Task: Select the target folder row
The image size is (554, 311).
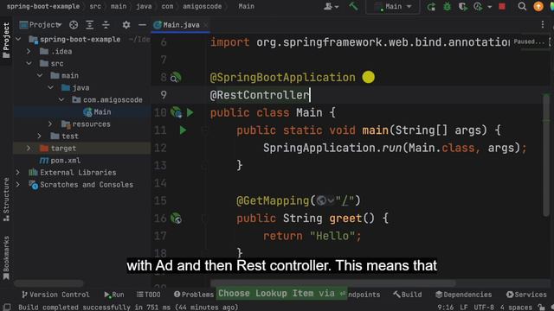Action: click(x=82, y=148)
